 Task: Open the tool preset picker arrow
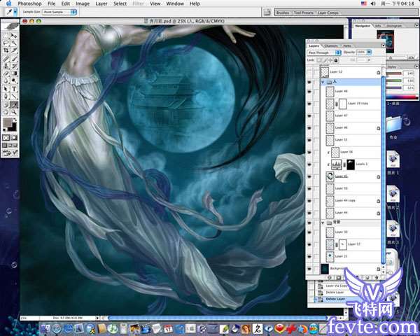15,12
